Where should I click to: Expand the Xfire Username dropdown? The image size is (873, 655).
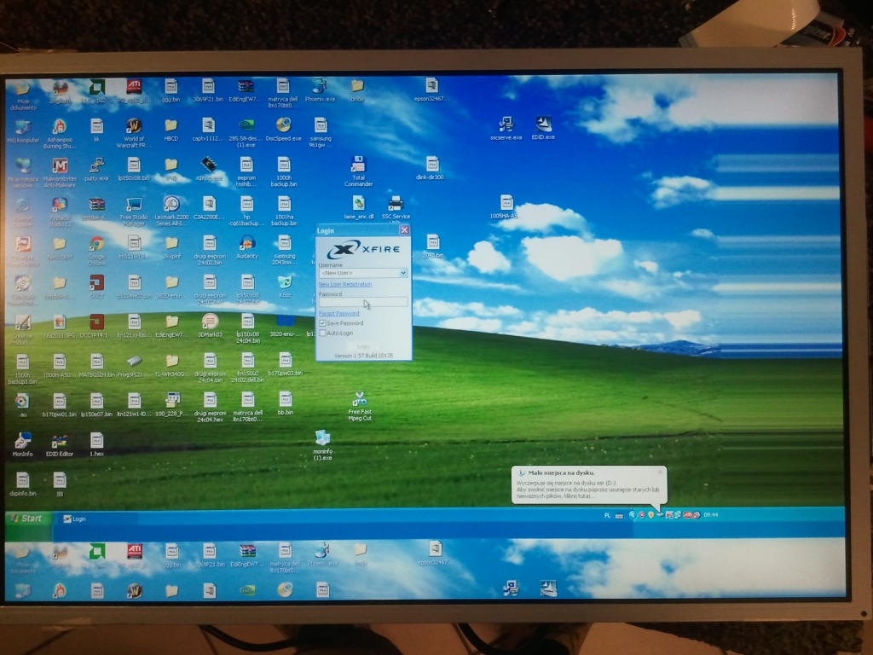click(x=403, y=273)
